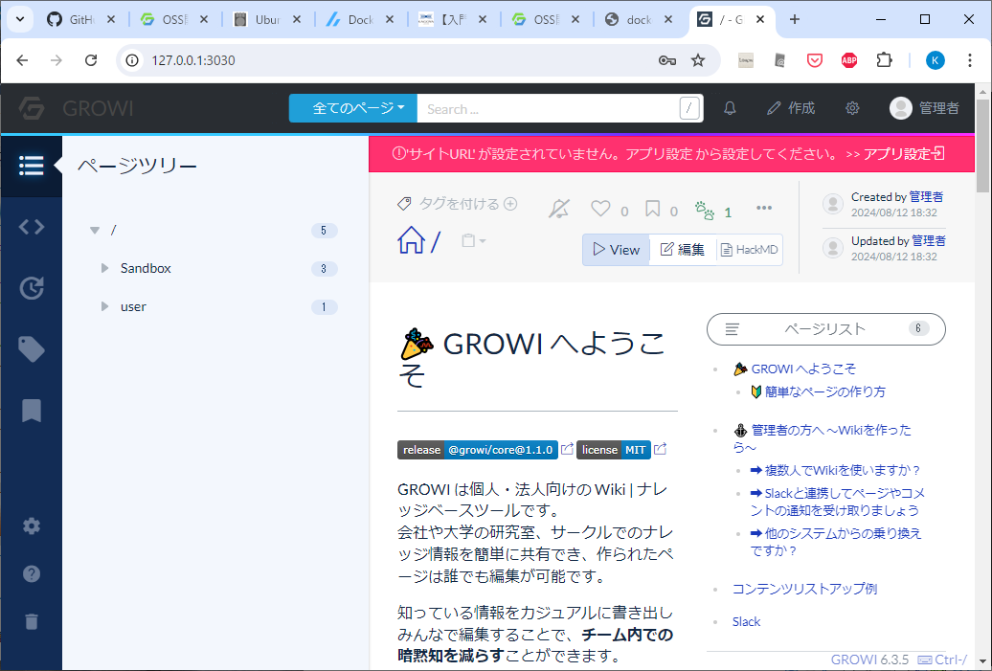Open the trash icon in the left sidebar
This screenshot has height=671, width=992.
click(x=31, y=621)
